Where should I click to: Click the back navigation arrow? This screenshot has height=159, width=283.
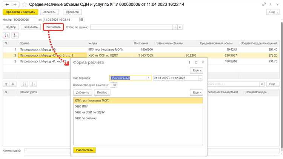click(x=7, y=5)
